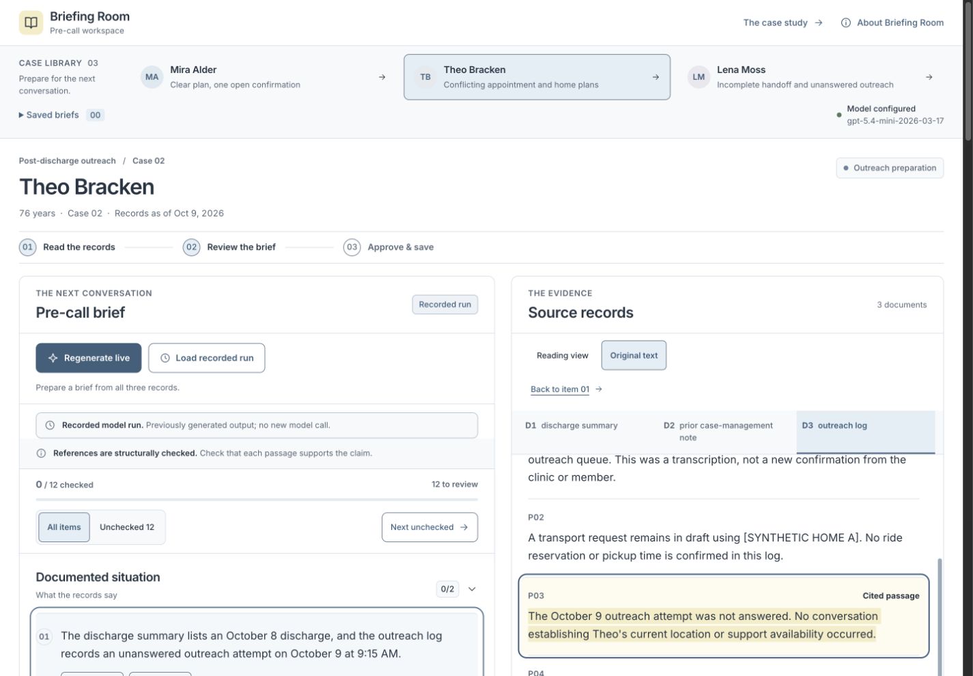This screenshot has height=676, width=973.
Task: Click the Model configured gpt-5.4-mini label
Action: pos(890,115)
